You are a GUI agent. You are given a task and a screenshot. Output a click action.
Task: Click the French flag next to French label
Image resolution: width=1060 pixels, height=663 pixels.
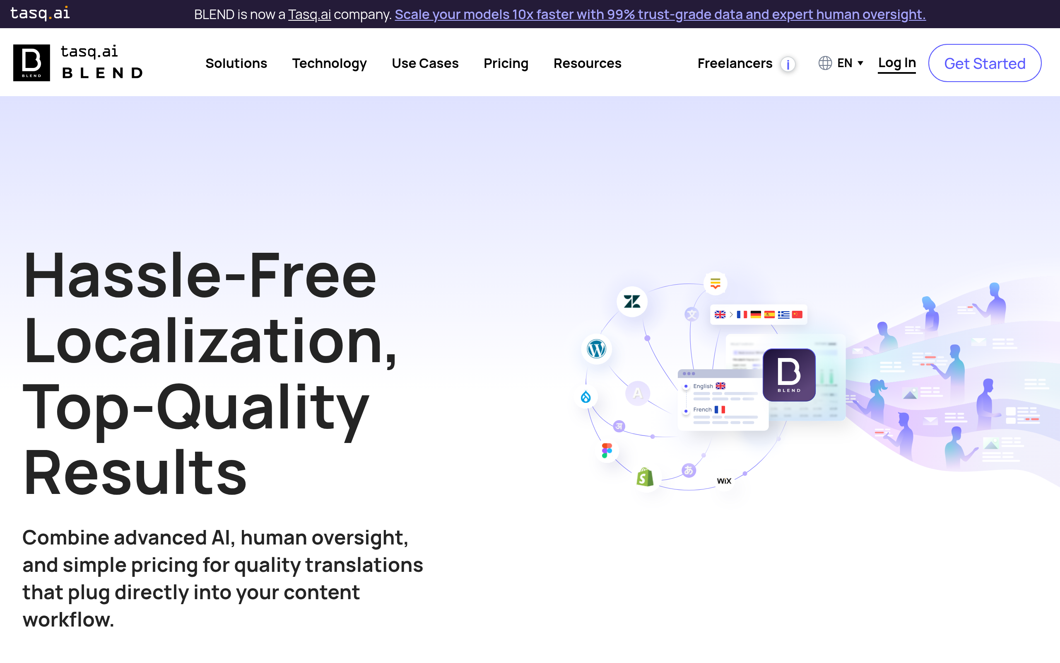[720, 409]
